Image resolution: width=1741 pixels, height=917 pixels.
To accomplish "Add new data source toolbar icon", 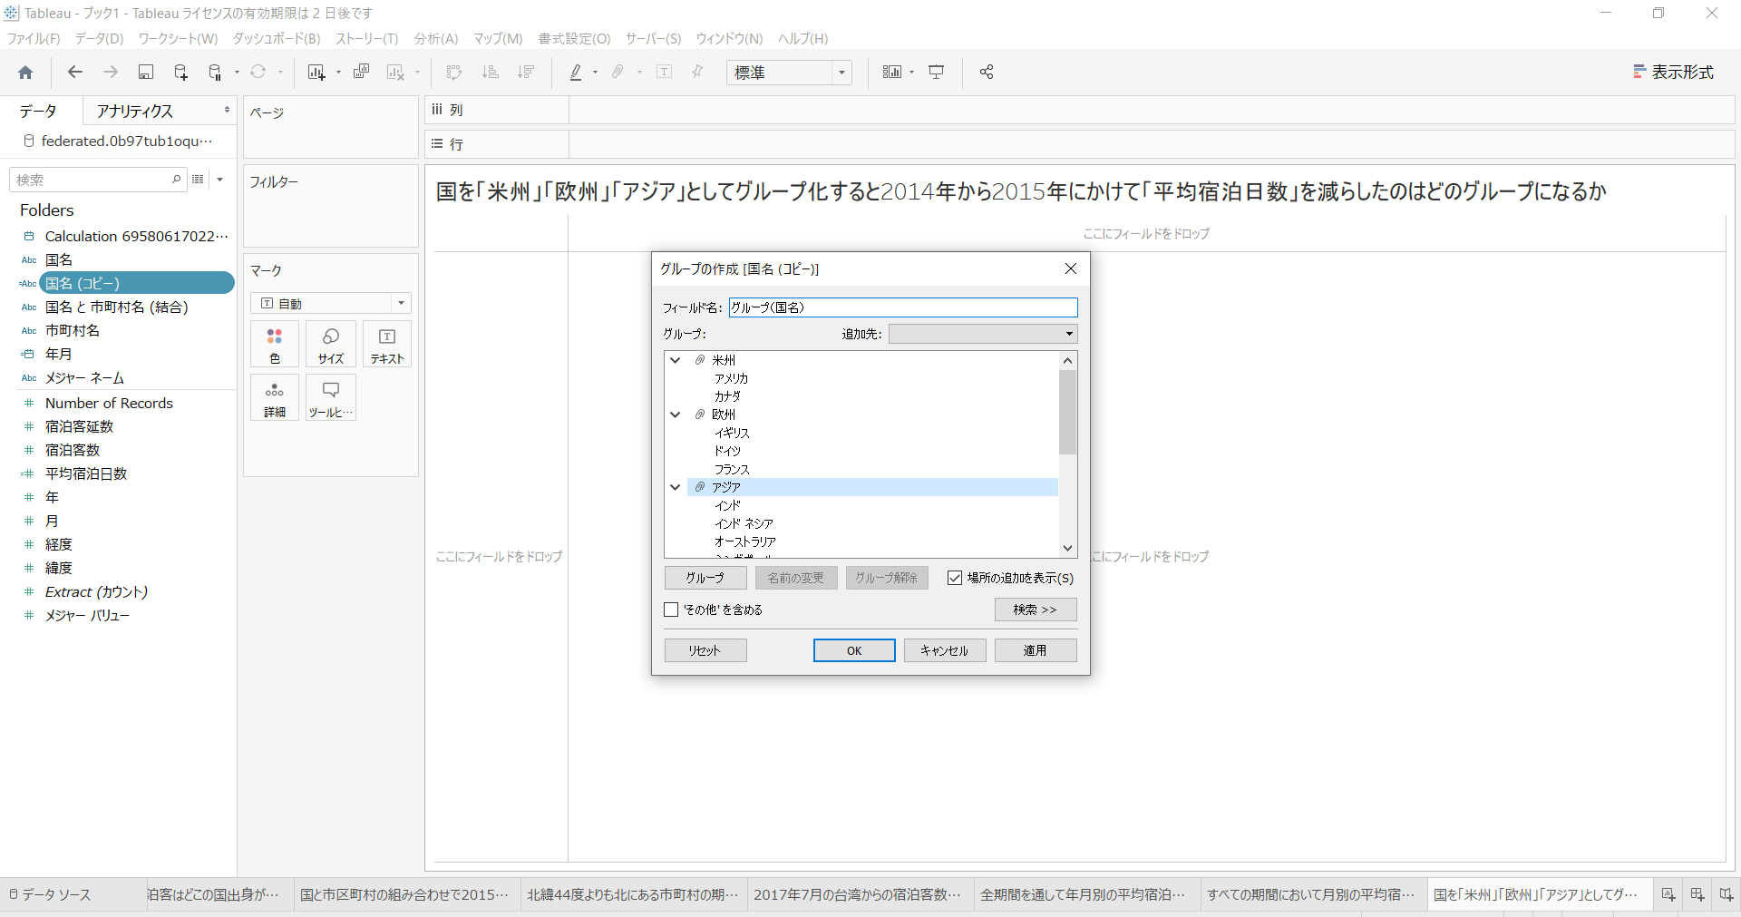I will pos(180,73).
